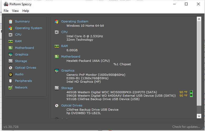Click the Graphics monitor icon in sidebar
Screen dimensions: 205x131
(x=11, y=55)
